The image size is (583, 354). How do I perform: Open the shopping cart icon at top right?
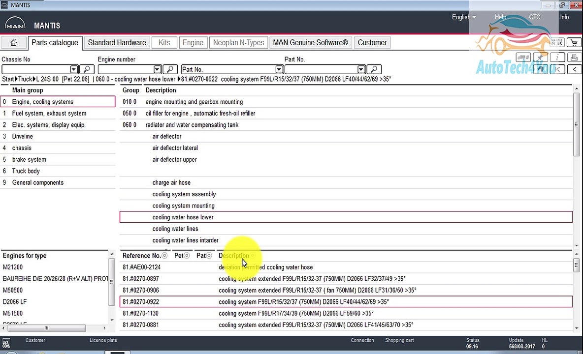tap(573, 43)
